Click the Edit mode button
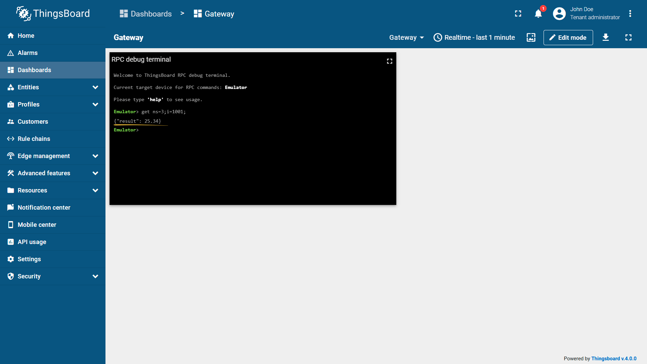The width and height of the screenshot is (647, 364). [568, 37]
